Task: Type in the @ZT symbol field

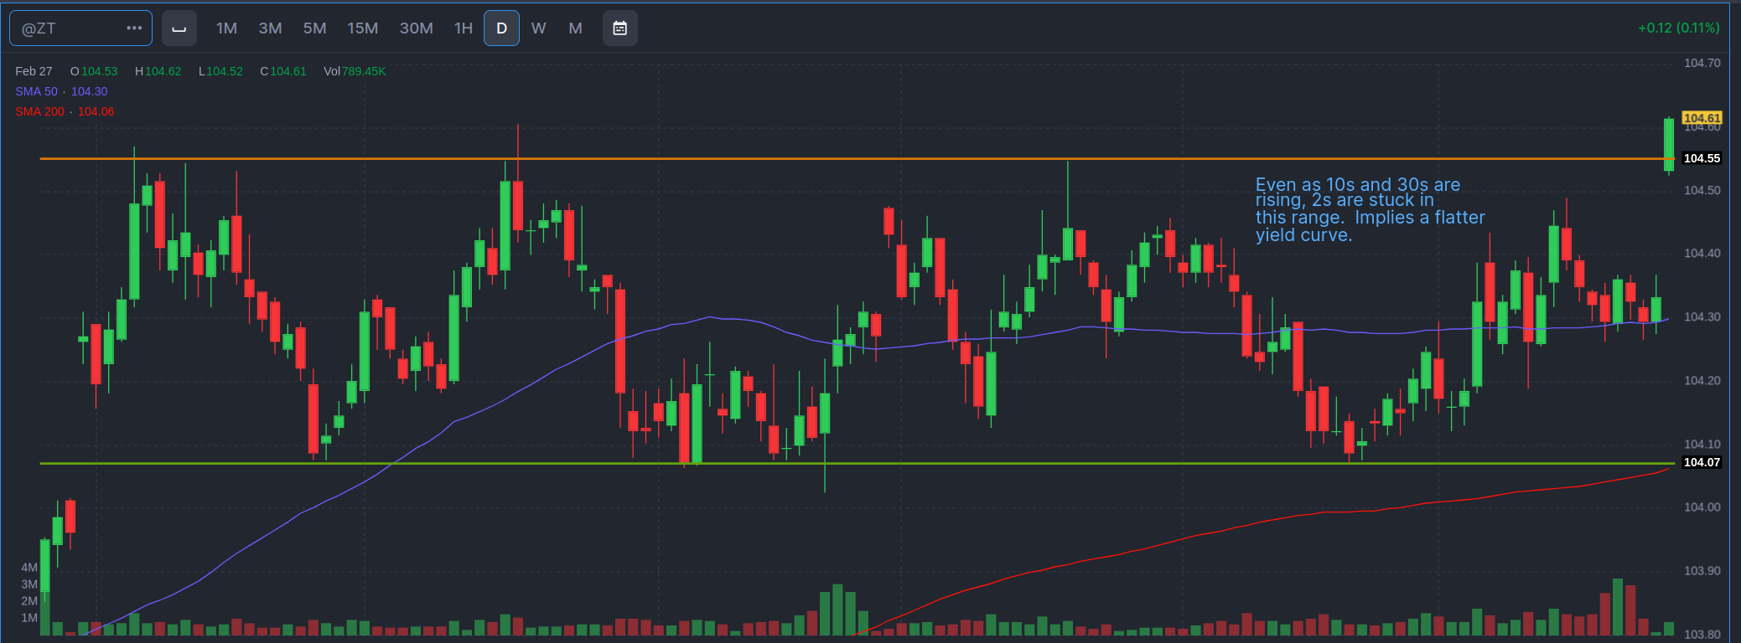Action: pos(67,28)
